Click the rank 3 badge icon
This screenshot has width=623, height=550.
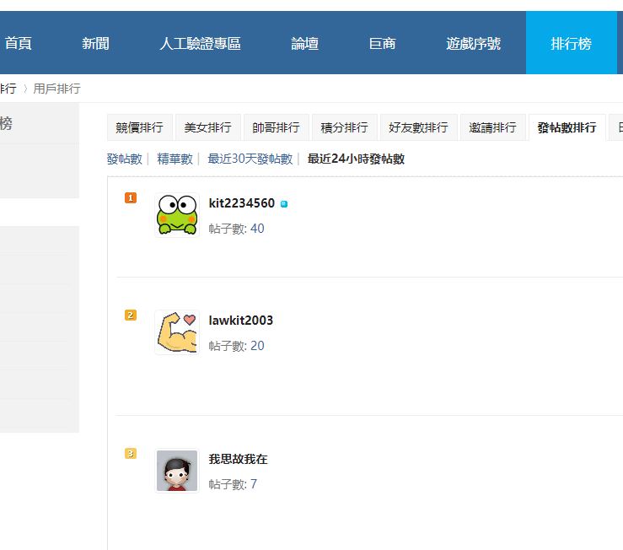click(x=130, y=454)
